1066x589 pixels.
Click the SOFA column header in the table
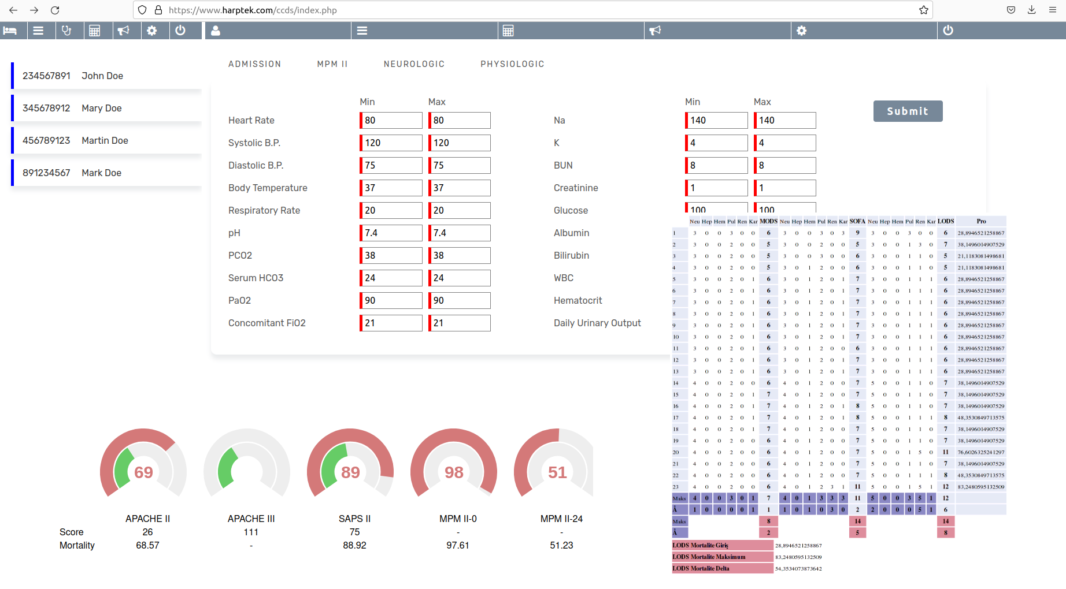coord(857,221)
